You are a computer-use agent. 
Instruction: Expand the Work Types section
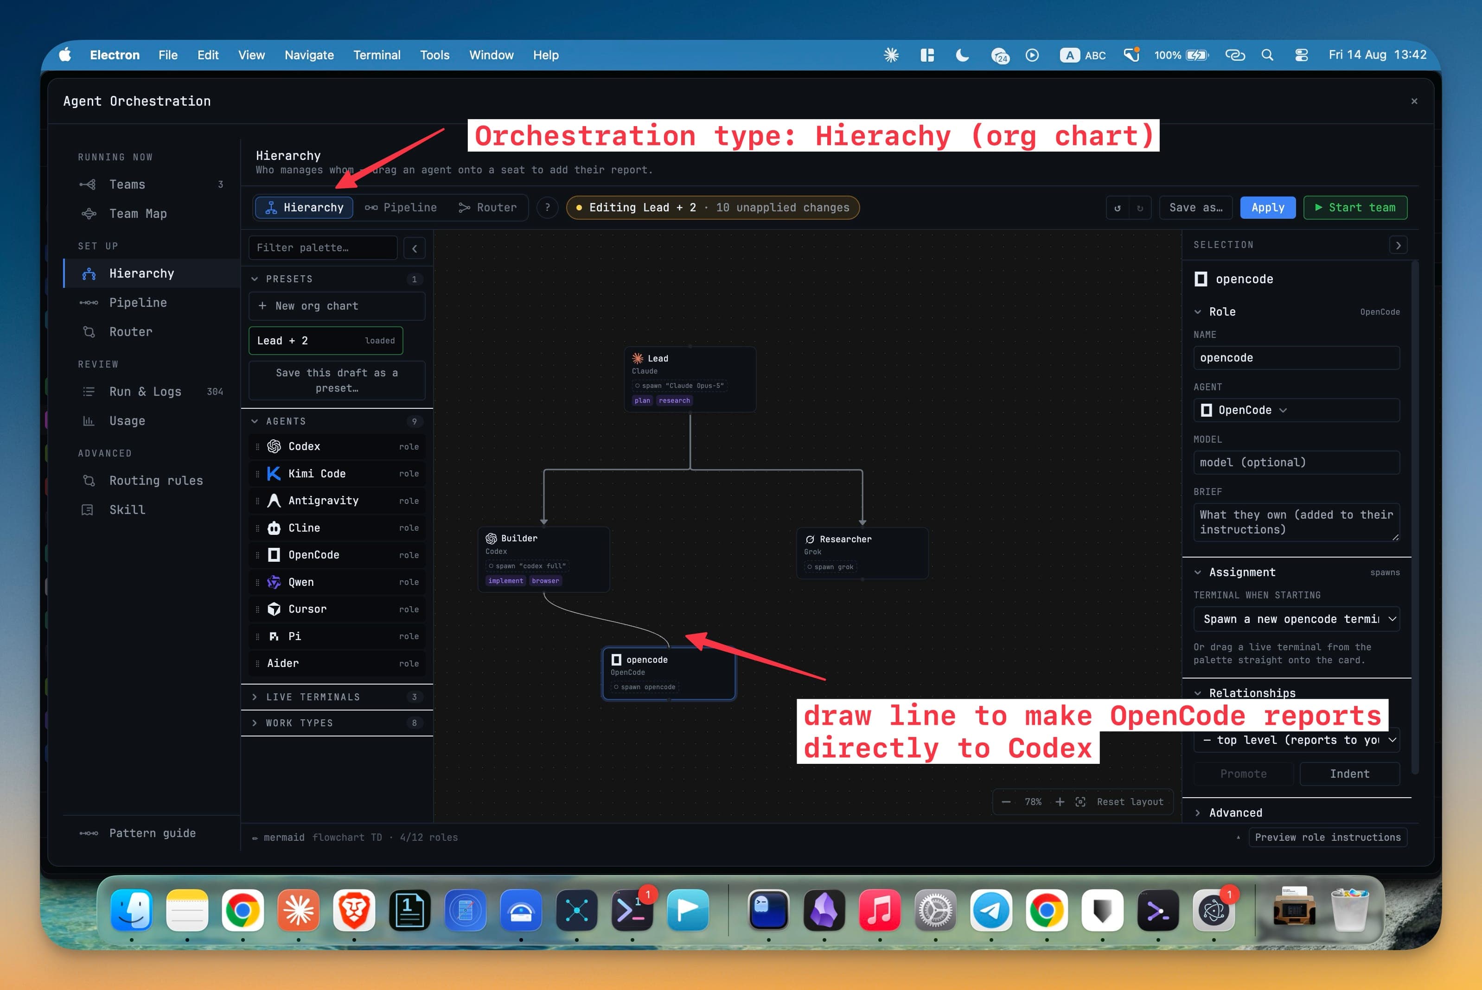pos(255,723)
